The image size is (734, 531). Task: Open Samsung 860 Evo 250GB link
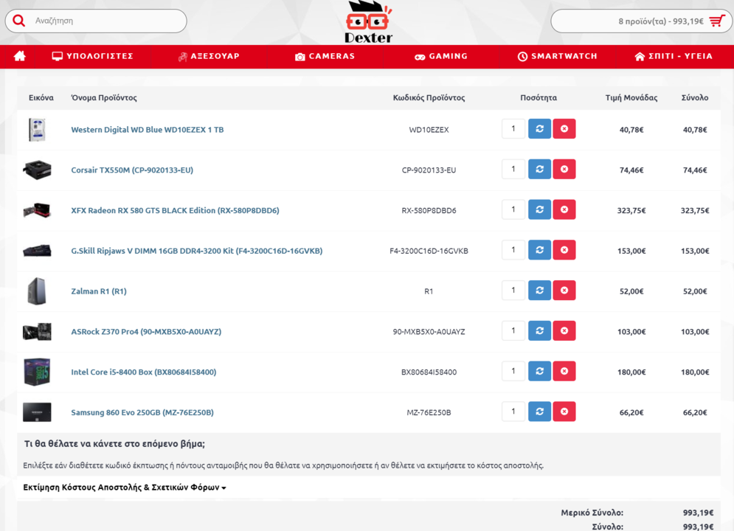pos(142,412)
